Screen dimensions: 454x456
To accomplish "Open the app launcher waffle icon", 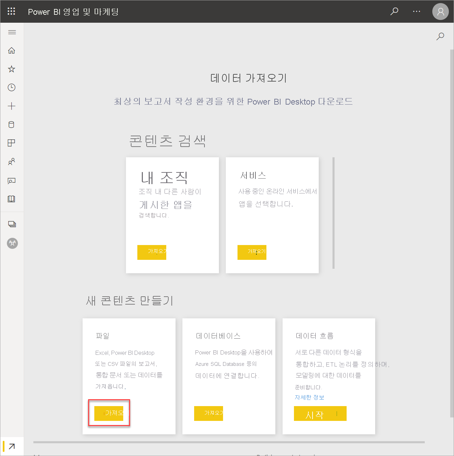I will click(x=11, y=11).
